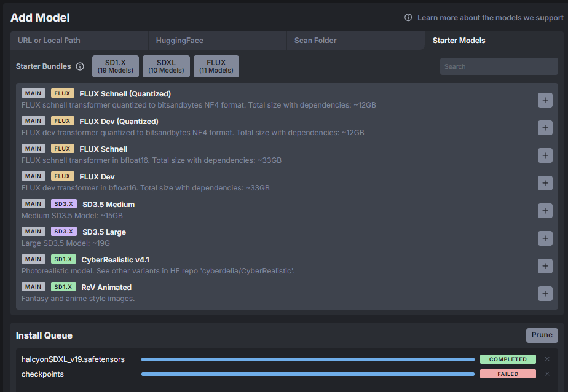
Task: Install the SD1.X starter bundle
Action: pos(116,66)
